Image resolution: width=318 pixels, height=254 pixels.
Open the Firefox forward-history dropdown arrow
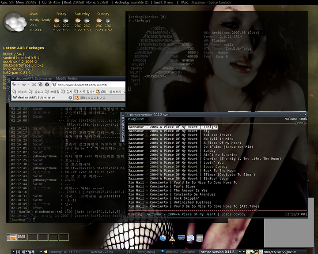pyautogui.click(x=28, y=85)
